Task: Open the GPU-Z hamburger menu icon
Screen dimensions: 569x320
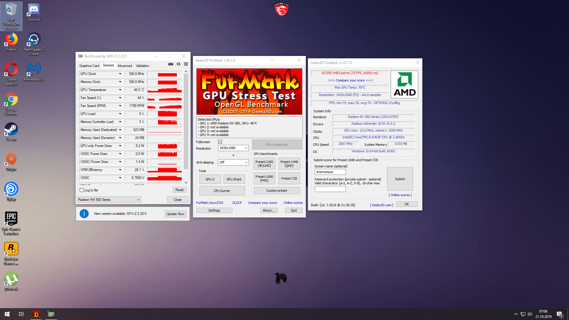Action: point(186,64)
